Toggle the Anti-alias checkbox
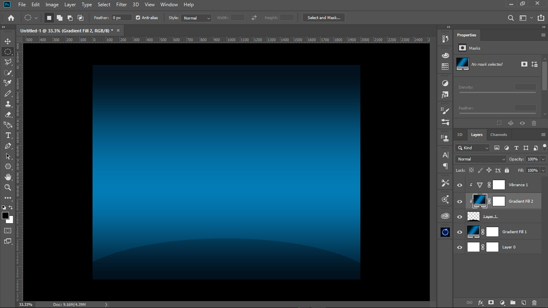The image size is (548, 308). 138,18
